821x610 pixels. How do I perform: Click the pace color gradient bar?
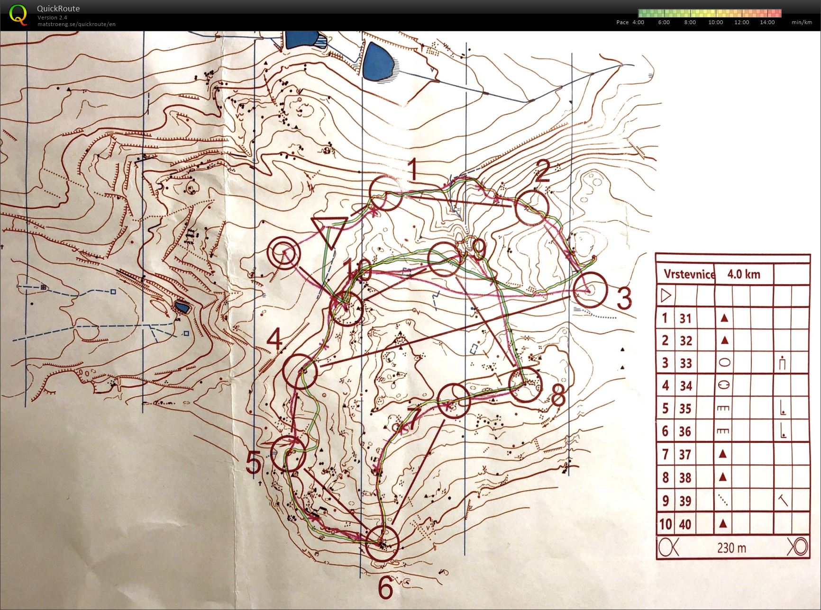coord(710,13)
